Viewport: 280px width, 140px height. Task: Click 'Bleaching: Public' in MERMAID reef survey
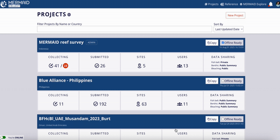tap(220, 68)
